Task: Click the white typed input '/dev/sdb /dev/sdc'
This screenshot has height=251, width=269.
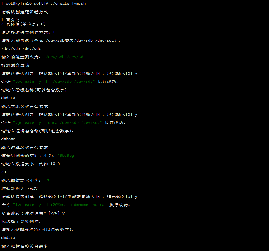Action: tap(21, 49)
